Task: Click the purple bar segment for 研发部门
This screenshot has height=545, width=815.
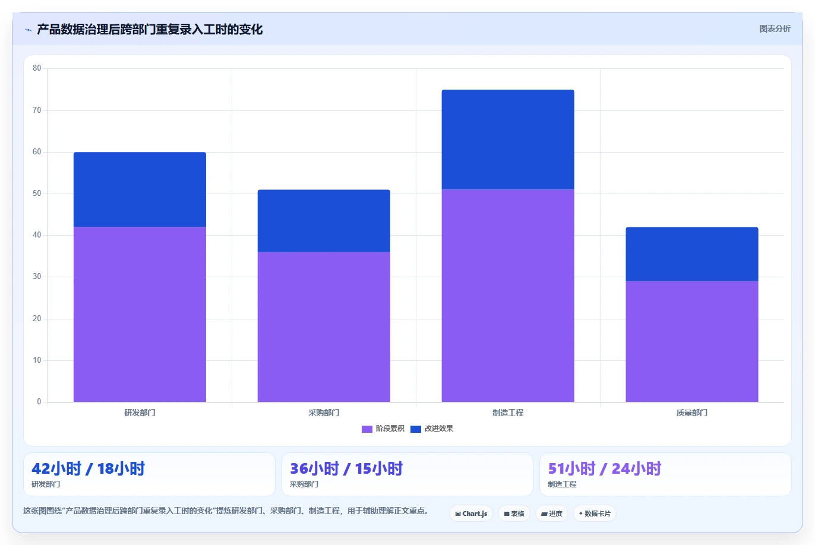Action: pyautogui.click(x=140, y=314)
